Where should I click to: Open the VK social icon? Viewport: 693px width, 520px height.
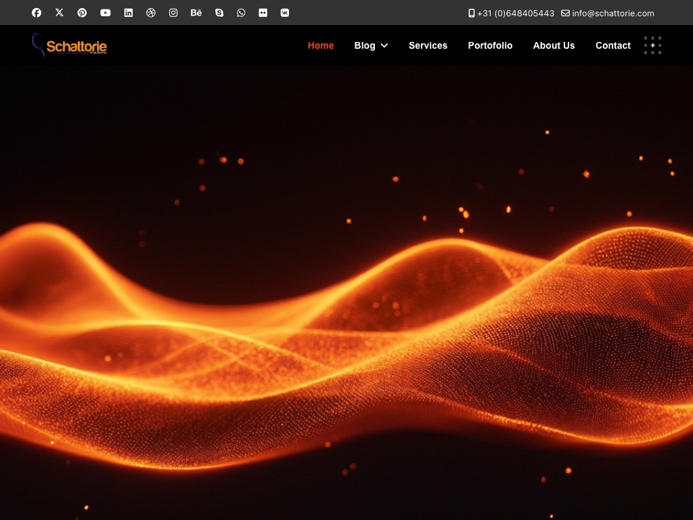click(285, 13)
